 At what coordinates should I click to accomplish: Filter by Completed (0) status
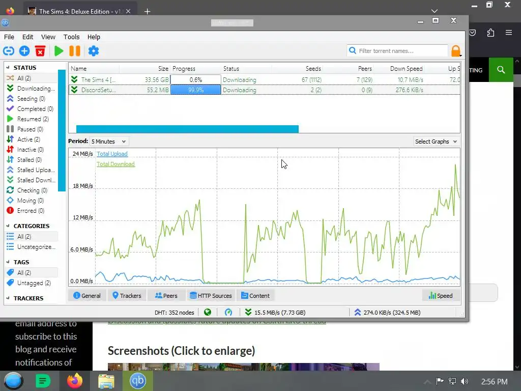pos(31,109)
